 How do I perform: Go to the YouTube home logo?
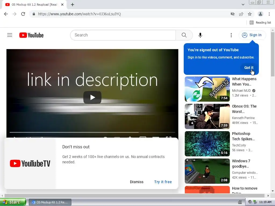pyautogui.click(x=31, y=35)
